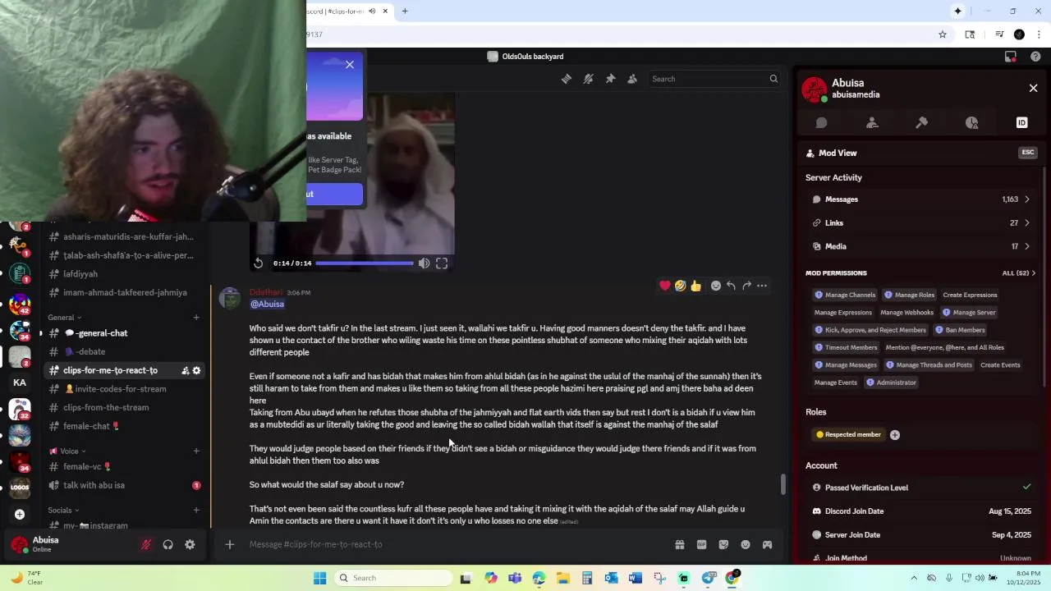This screenshot has height=591, width=1051.
Task: Bookmark the page with Chrome star
Action: 943,34
